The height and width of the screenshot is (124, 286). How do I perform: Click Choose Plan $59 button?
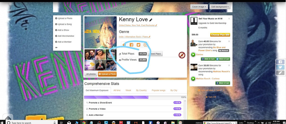[x=220, y=35]
